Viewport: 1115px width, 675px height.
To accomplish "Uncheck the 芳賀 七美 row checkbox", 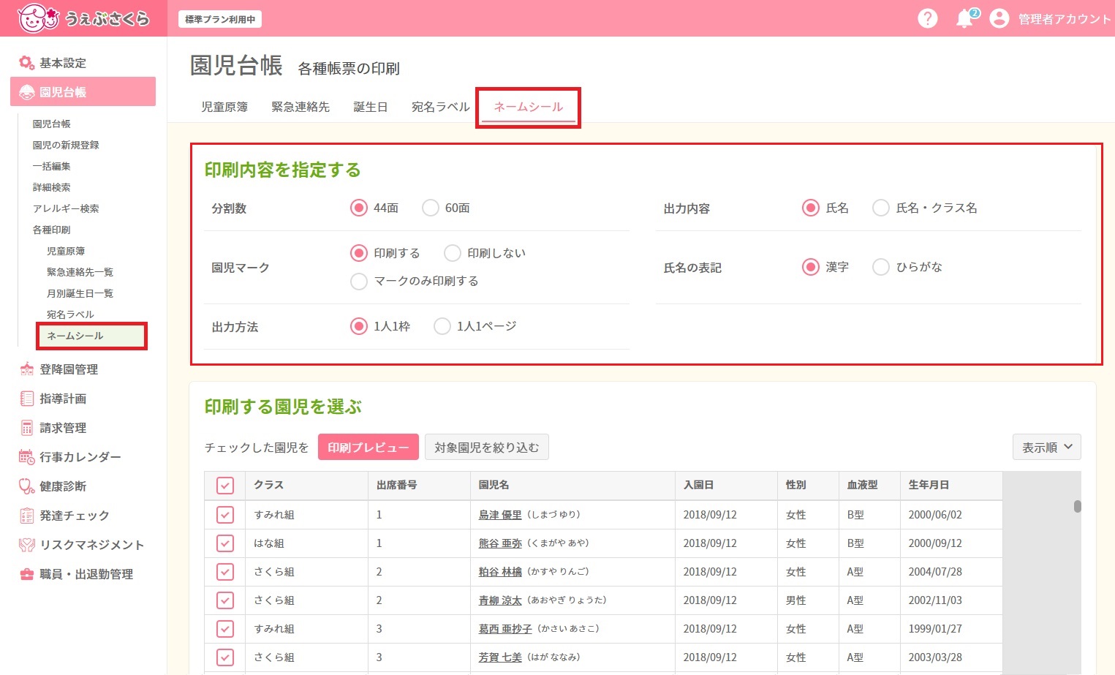I will 225,657.
